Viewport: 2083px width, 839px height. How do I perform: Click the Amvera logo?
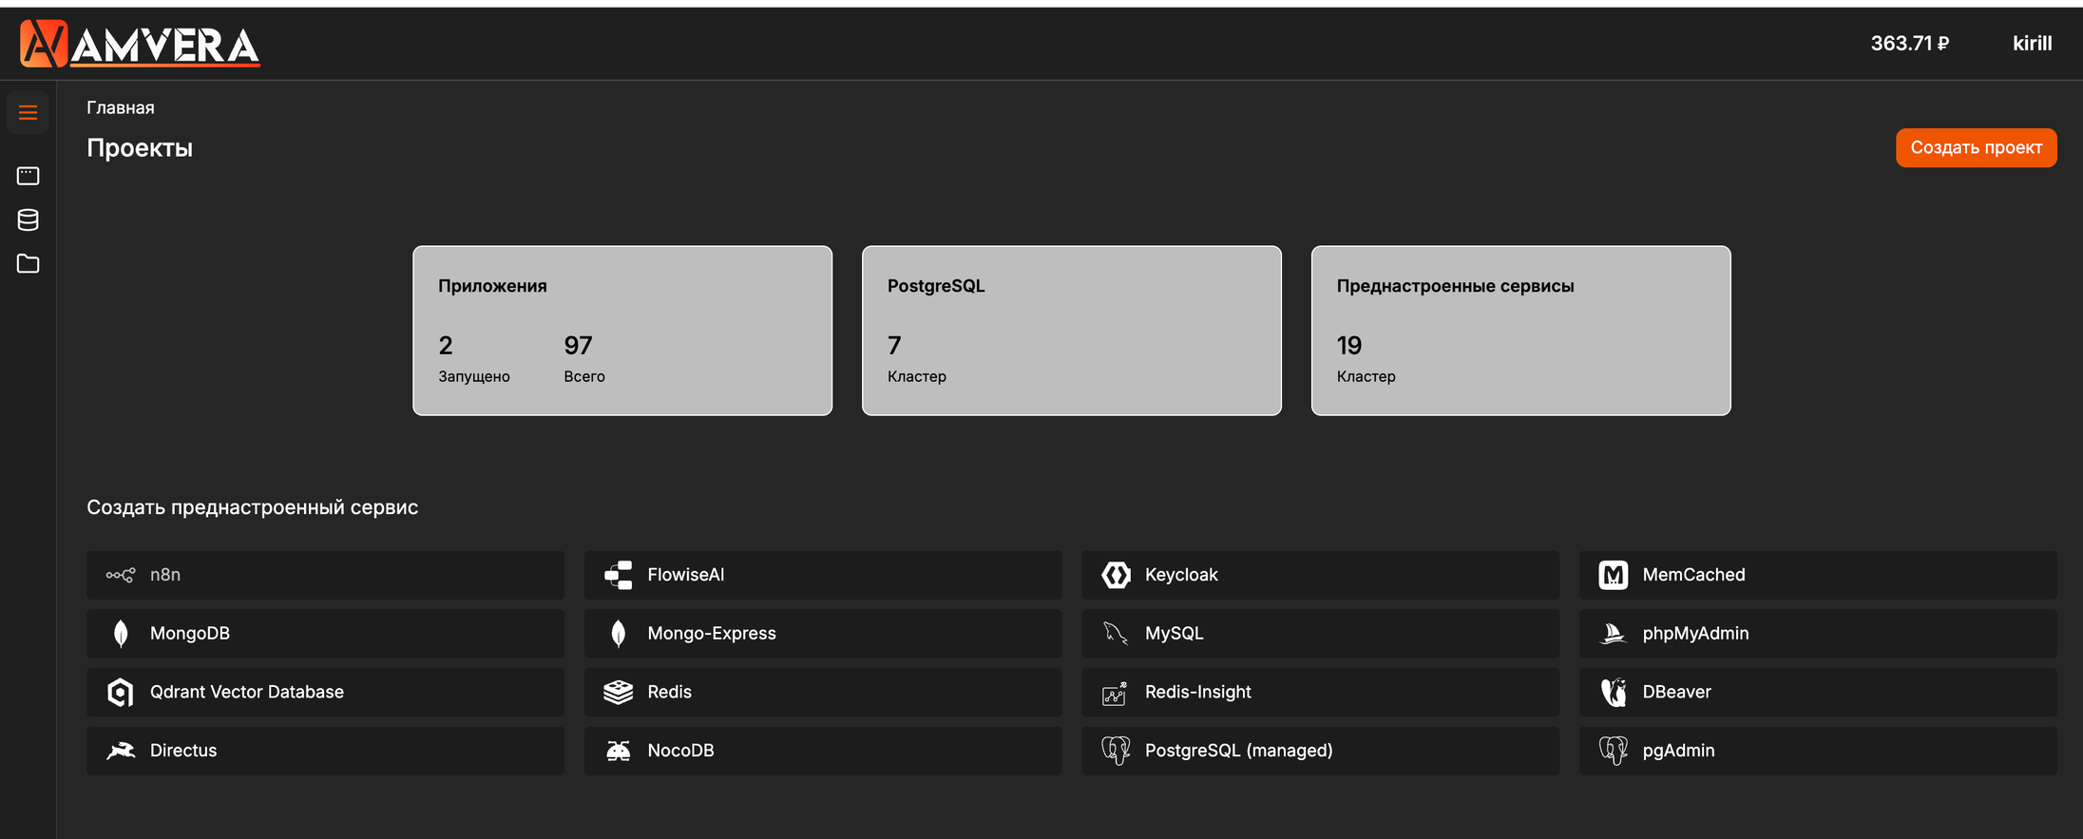point(140,44)
